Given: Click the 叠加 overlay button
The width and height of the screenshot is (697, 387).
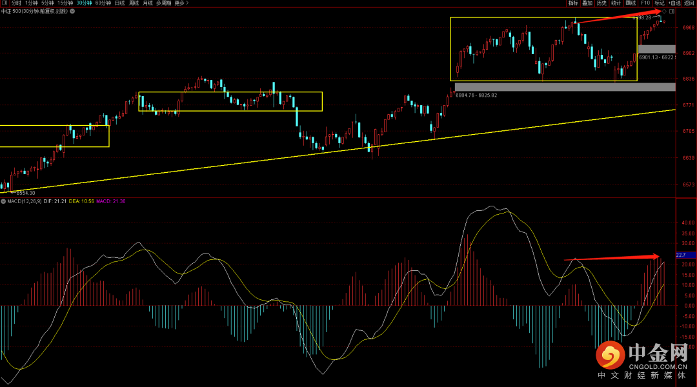Looking at the screenshot, I should click(587, 3).
